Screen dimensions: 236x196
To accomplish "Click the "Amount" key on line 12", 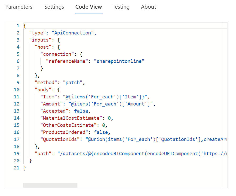I will point(51,104).
